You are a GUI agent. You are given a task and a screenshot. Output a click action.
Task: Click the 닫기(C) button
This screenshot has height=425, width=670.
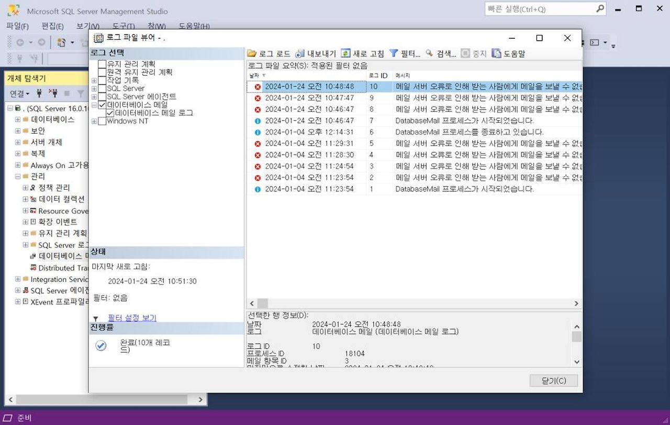554,381
